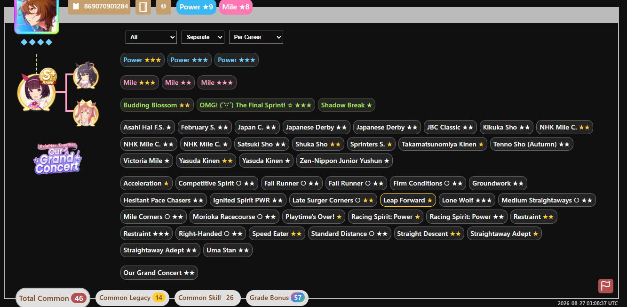Select the Power chip with gold stars
Screen dimensions: 627x307
[142, 60]
